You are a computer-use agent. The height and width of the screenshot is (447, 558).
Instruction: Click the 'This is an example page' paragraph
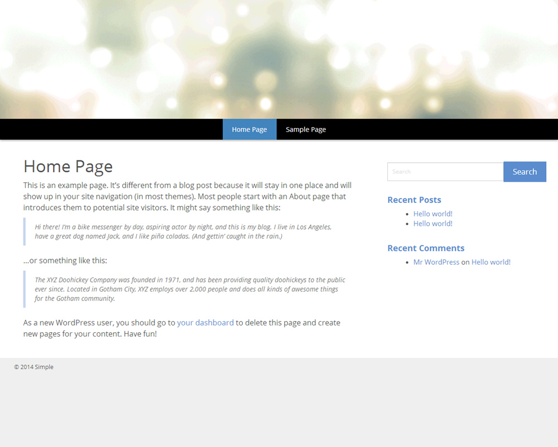[187, 196]
